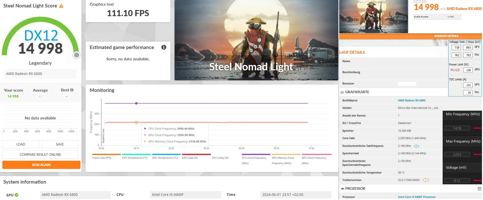Collapse the PROZESSOR section with the arrow box

point(479,189)
